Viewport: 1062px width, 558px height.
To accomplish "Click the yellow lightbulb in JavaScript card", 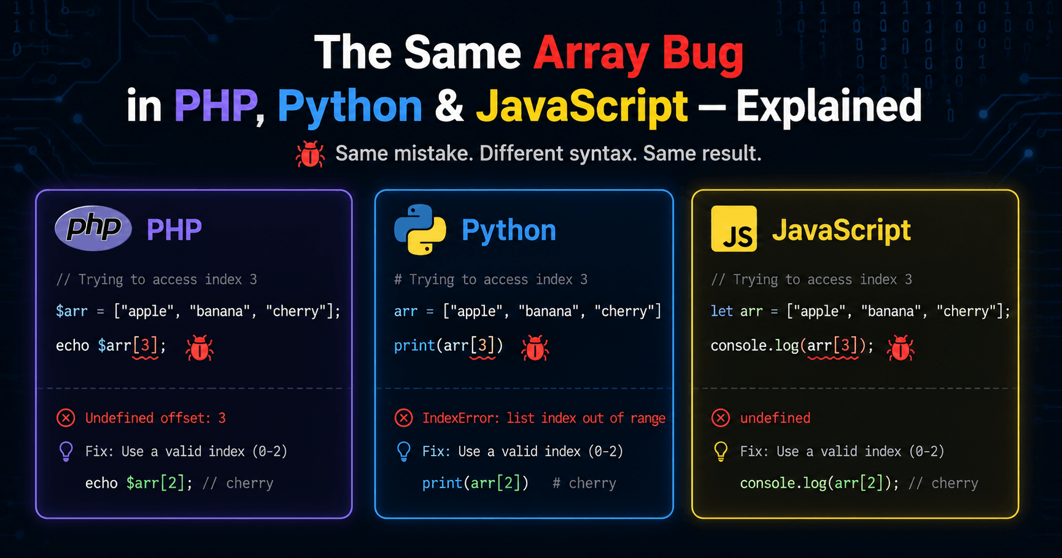I will pyautogui.click(x=721, y=452).
